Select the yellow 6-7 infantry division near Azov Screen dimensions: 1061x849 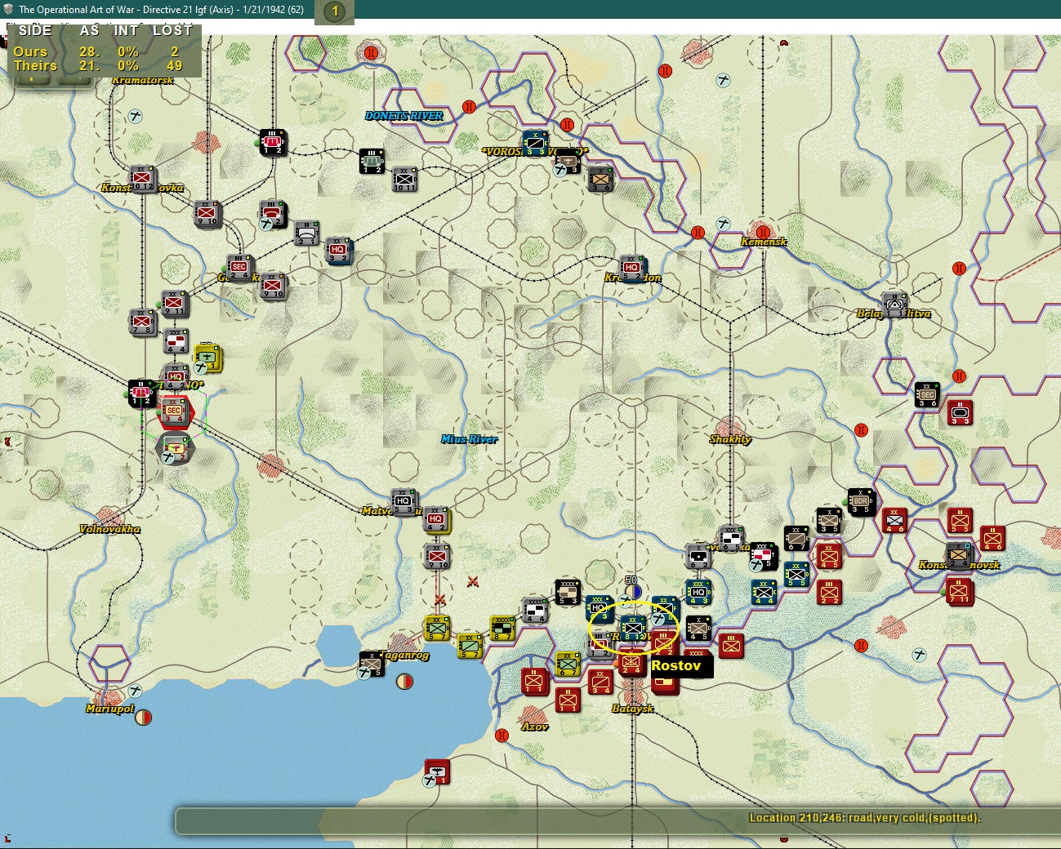click(568, 664)
